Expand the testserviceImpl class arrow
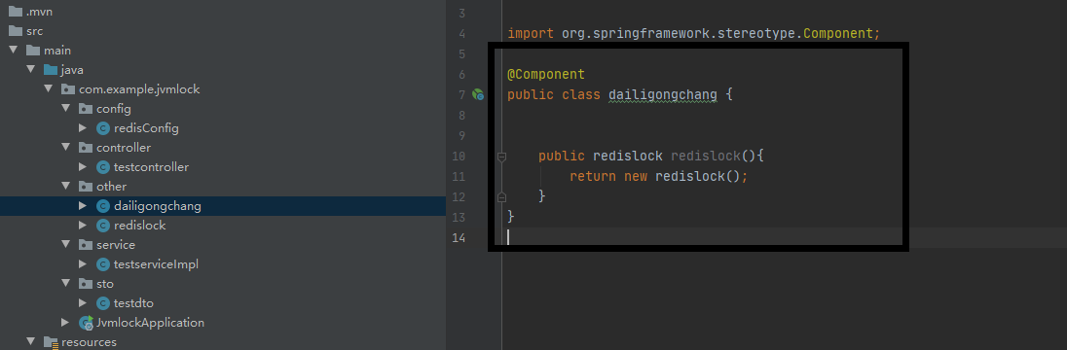 (83, 264)
